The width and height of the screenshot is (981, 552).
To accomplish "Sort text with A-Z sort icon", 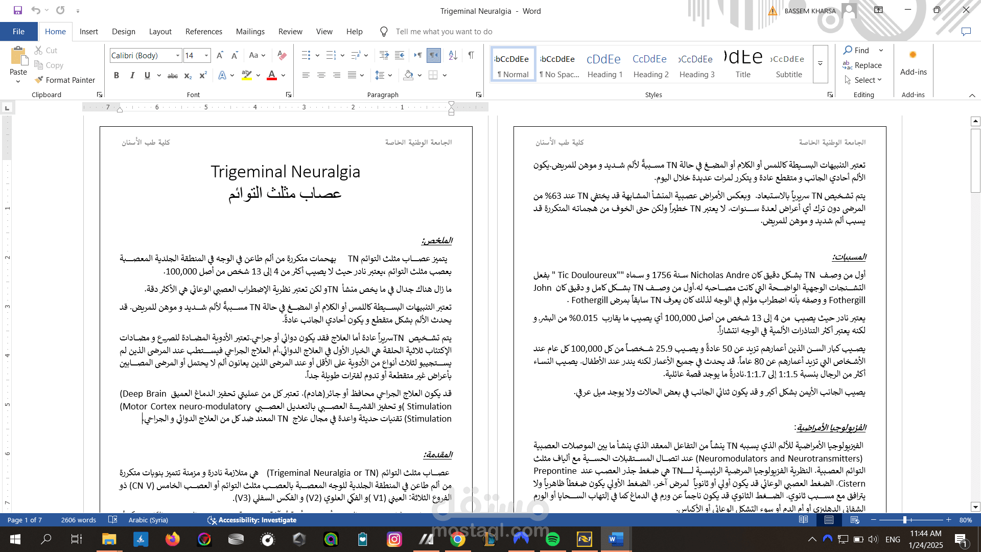I will tap(453, 55).
